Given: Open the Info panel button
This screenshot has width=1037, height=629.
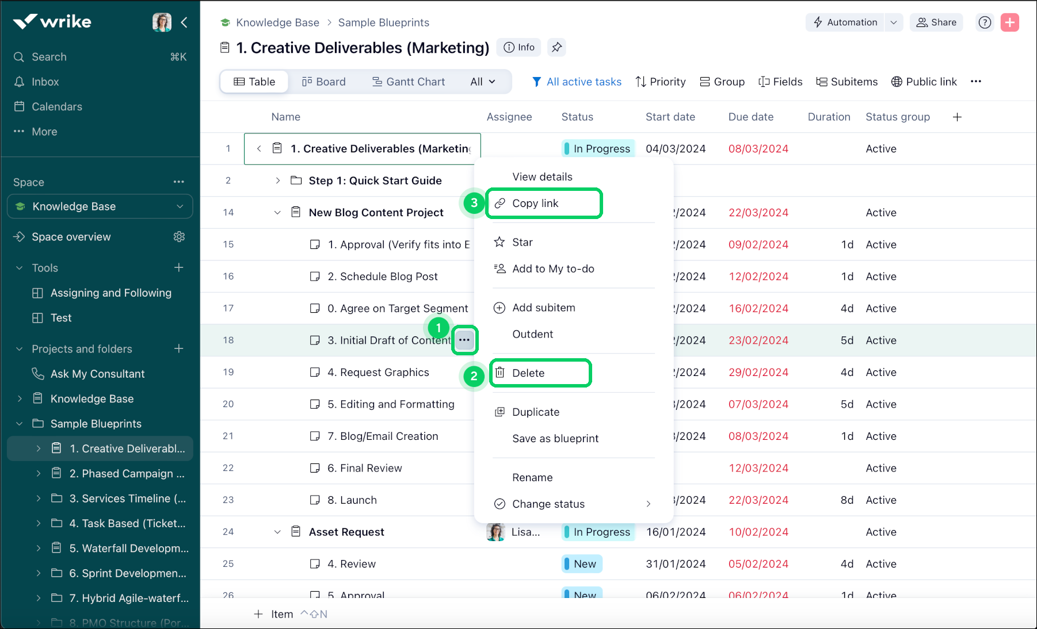Looking at the screenshot, I should pos(519,48).
